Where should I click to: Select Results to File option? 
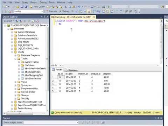pyautogui.click(x=112, y=11)
